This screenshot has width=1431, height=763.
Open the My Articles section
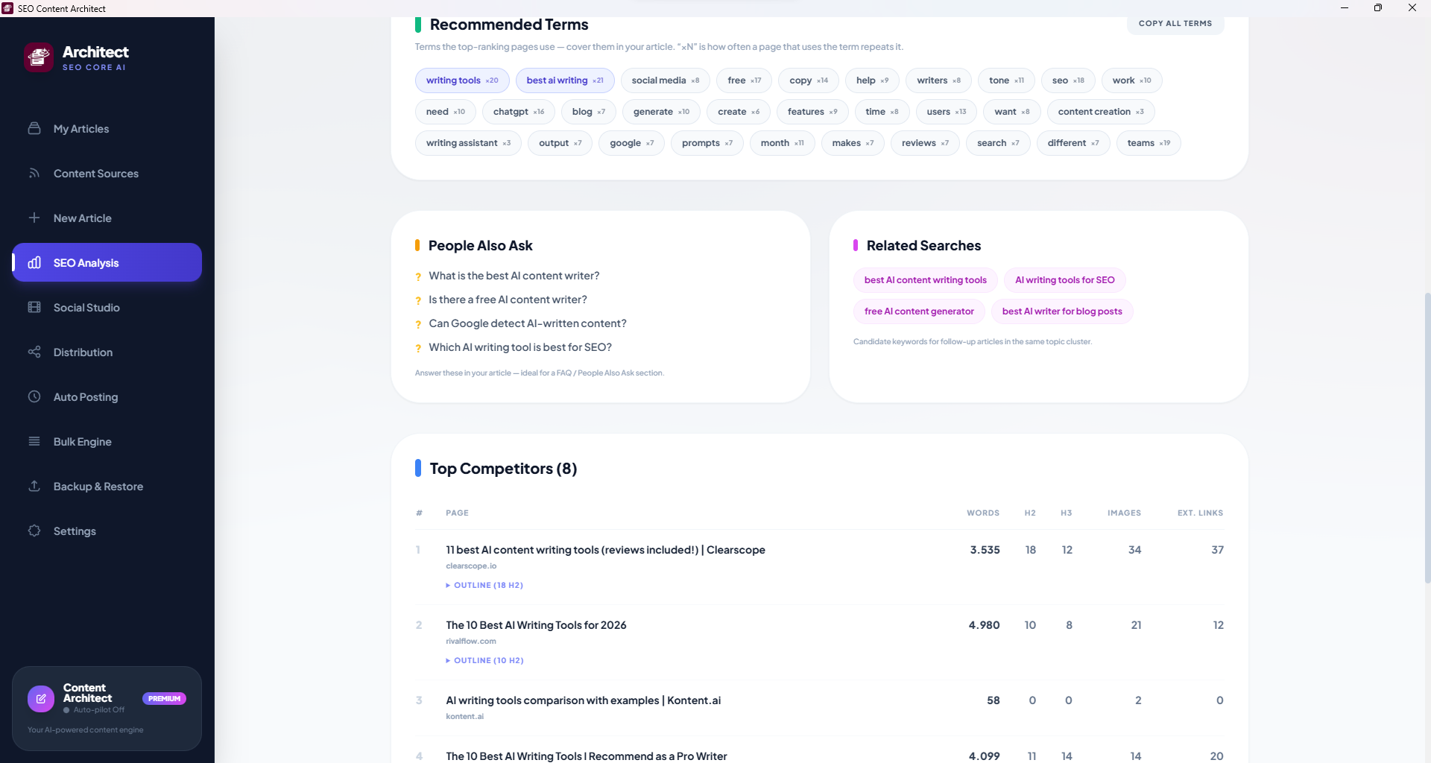[107, 129]
